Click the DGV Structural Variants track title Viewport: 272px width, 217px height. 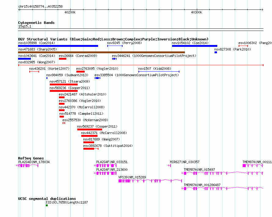point(113,39)
